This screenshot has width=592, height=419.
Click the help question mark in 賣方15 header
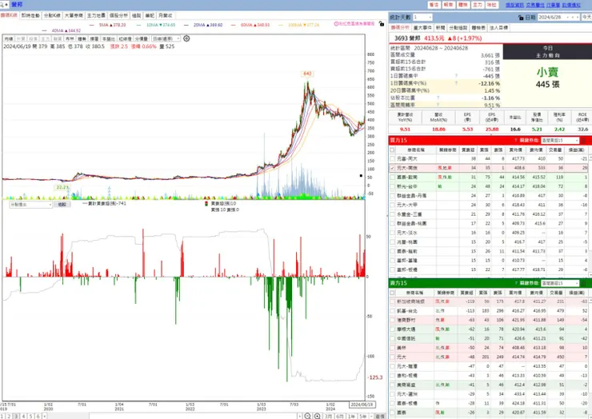(x=515, y=283)
